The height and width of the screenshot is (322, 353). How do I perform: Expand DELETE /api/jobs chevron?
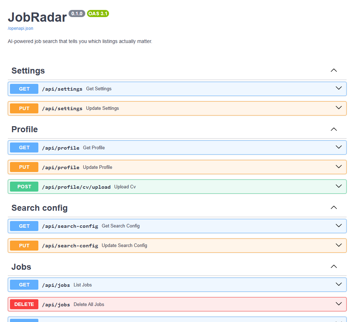point(338,304)
